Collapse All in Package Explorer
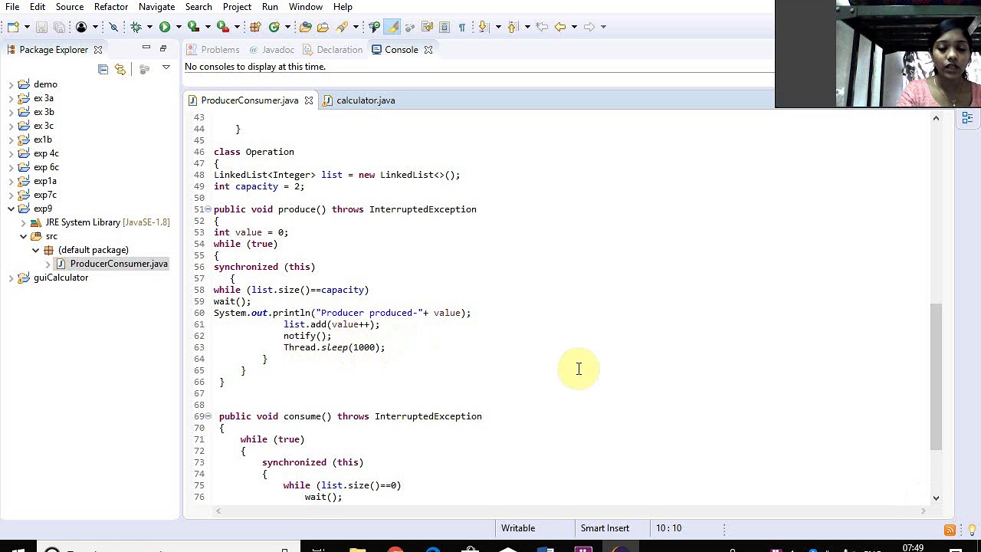 coord(103,70)
